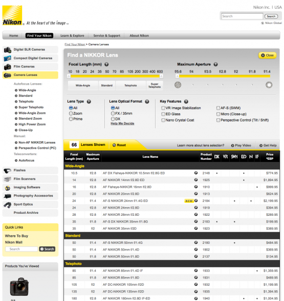Click the Nikon logo

click(12, 15)
